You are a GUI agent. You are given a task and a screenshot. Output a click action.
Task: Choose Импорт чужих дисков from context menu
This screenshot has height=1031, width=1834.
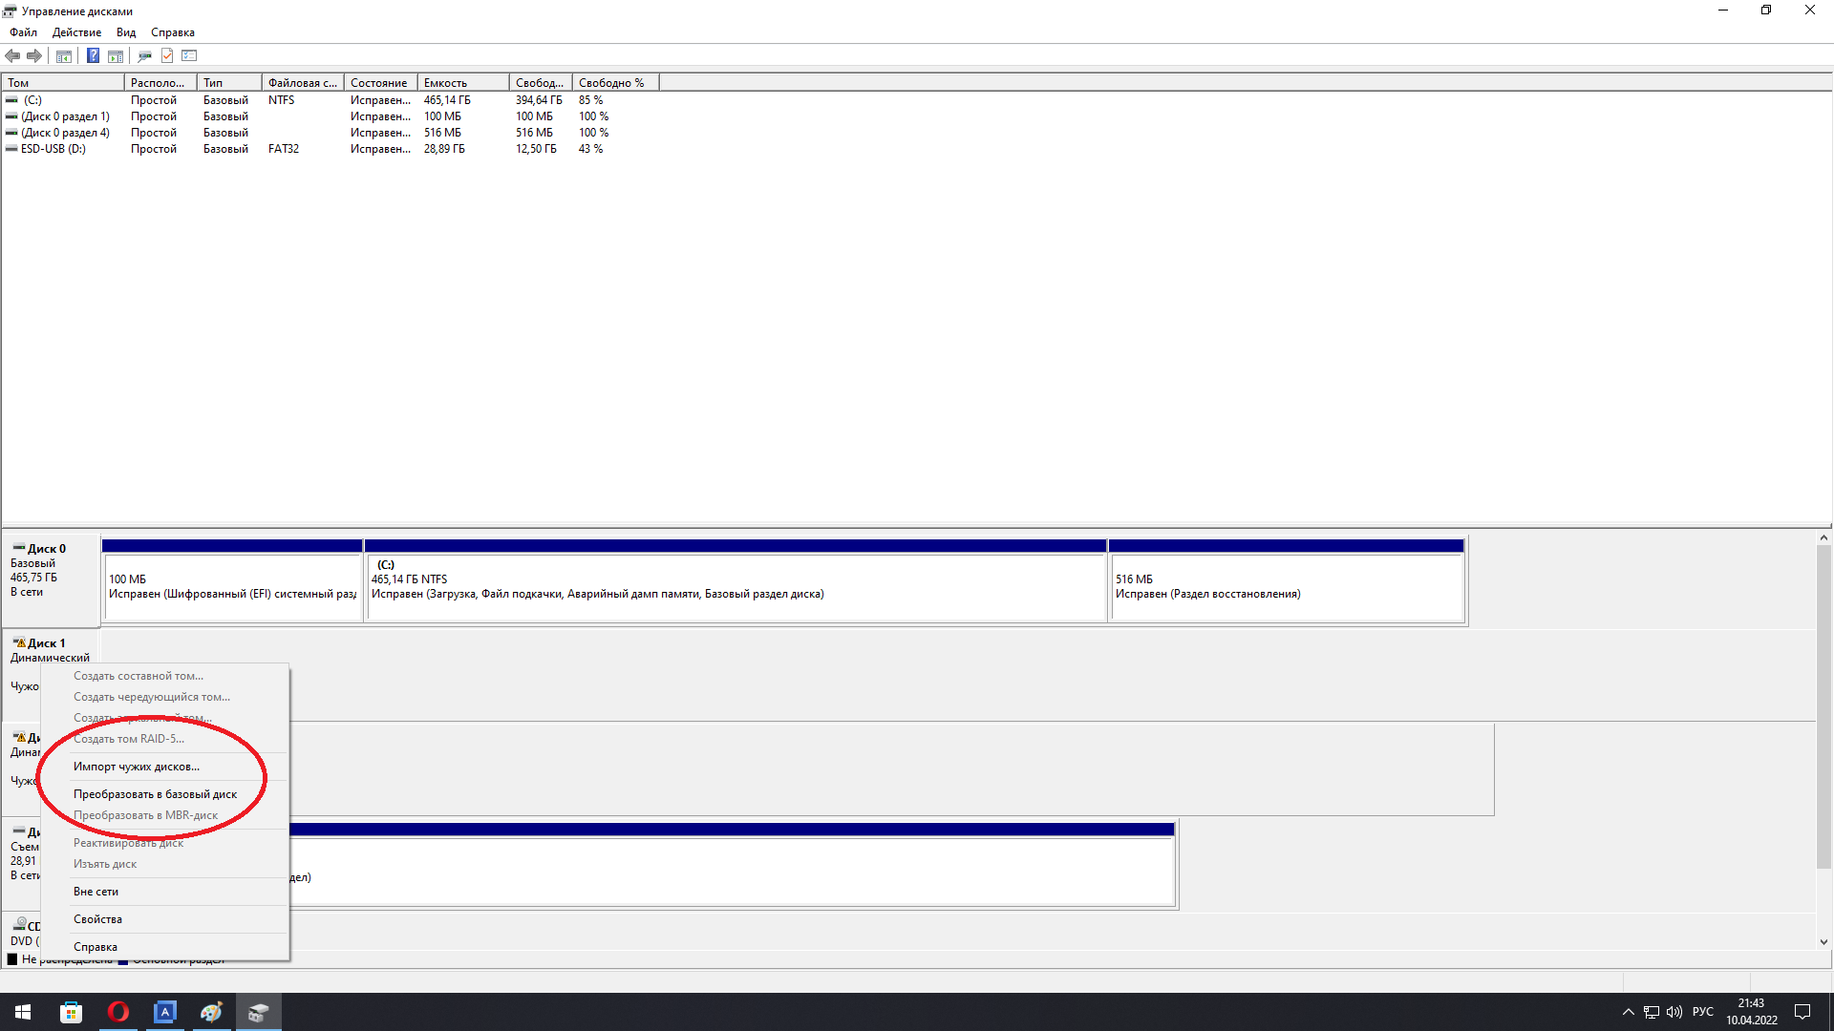tap(137, 767)
